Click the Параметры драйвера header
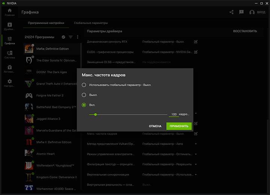Screen dimensions: 270x195 tap(105, 31)
